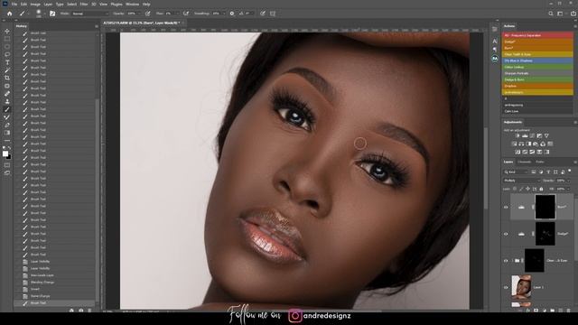Image resolution: width=578 pixels, height=325 pixels.
Task: Add a Vibrance adjustment
Action: (546, 136)
